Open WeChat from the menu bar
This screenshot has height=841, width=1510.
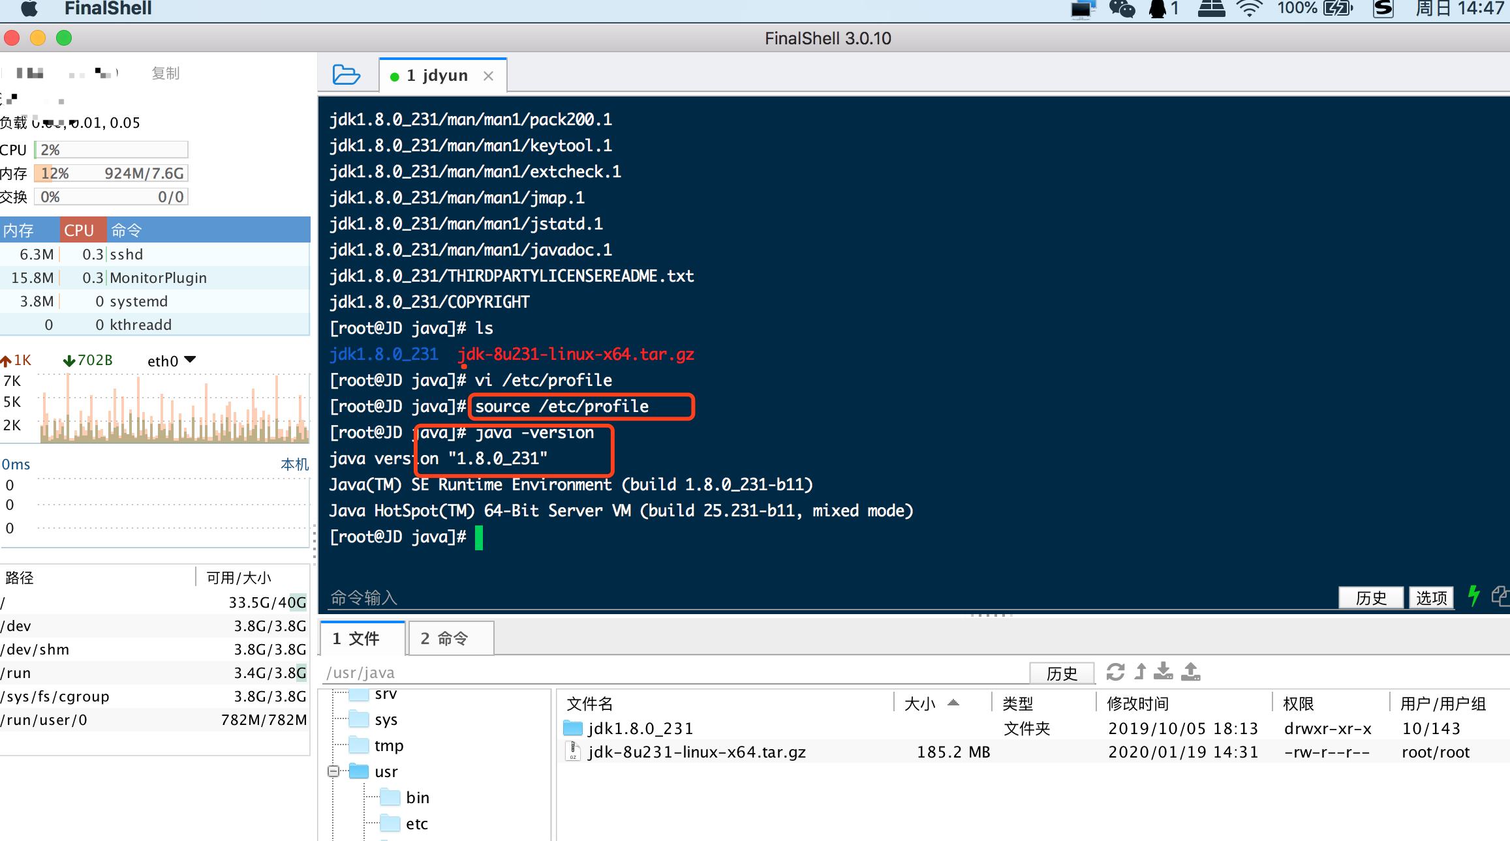(1122, 9)
